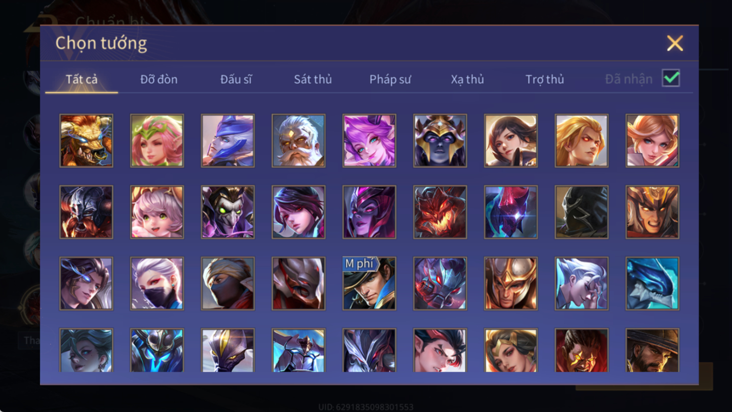This screenshot has width=732, height=412.
Task: Select the green-eyed plague mask hero
Action: click(x=228, y=212)
